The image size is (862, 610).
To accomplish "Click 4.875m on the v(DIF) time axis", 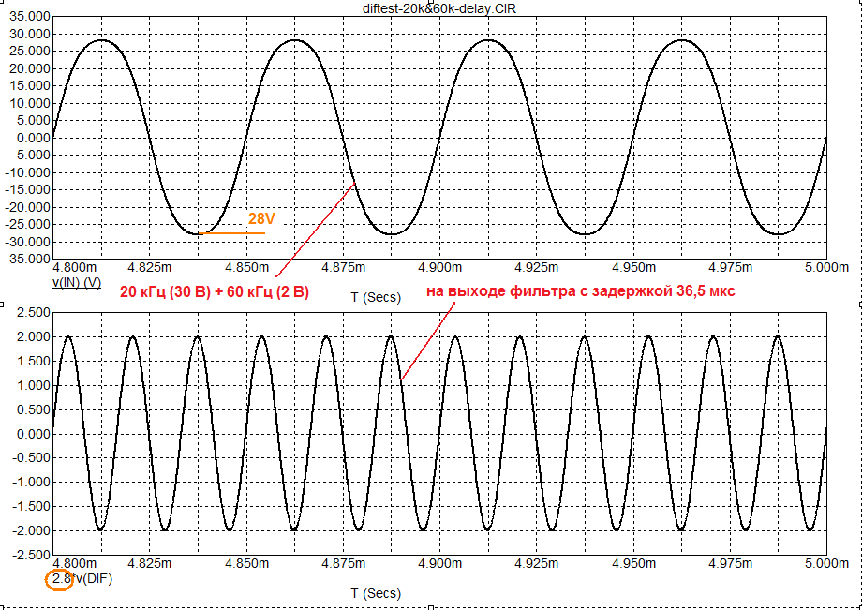I will point(344,563).
